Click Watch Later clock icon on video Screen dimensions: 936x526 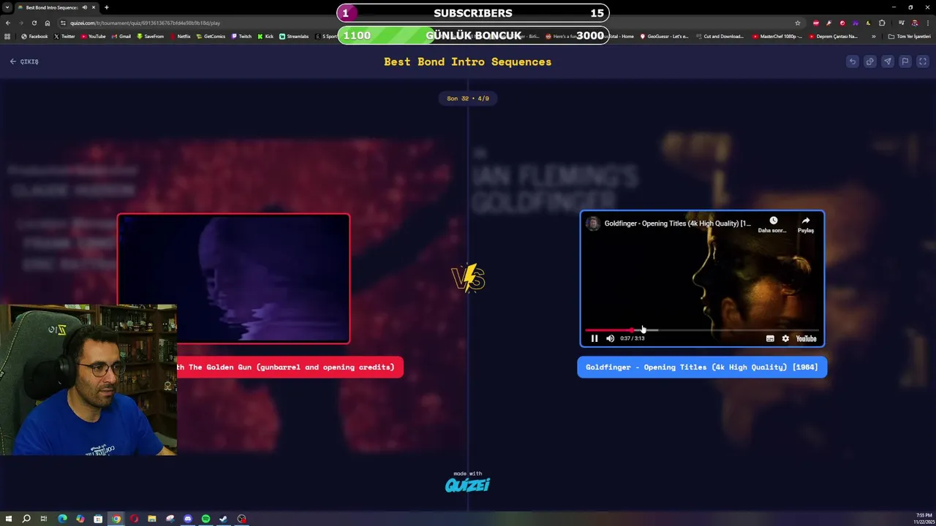click(773, 221)
